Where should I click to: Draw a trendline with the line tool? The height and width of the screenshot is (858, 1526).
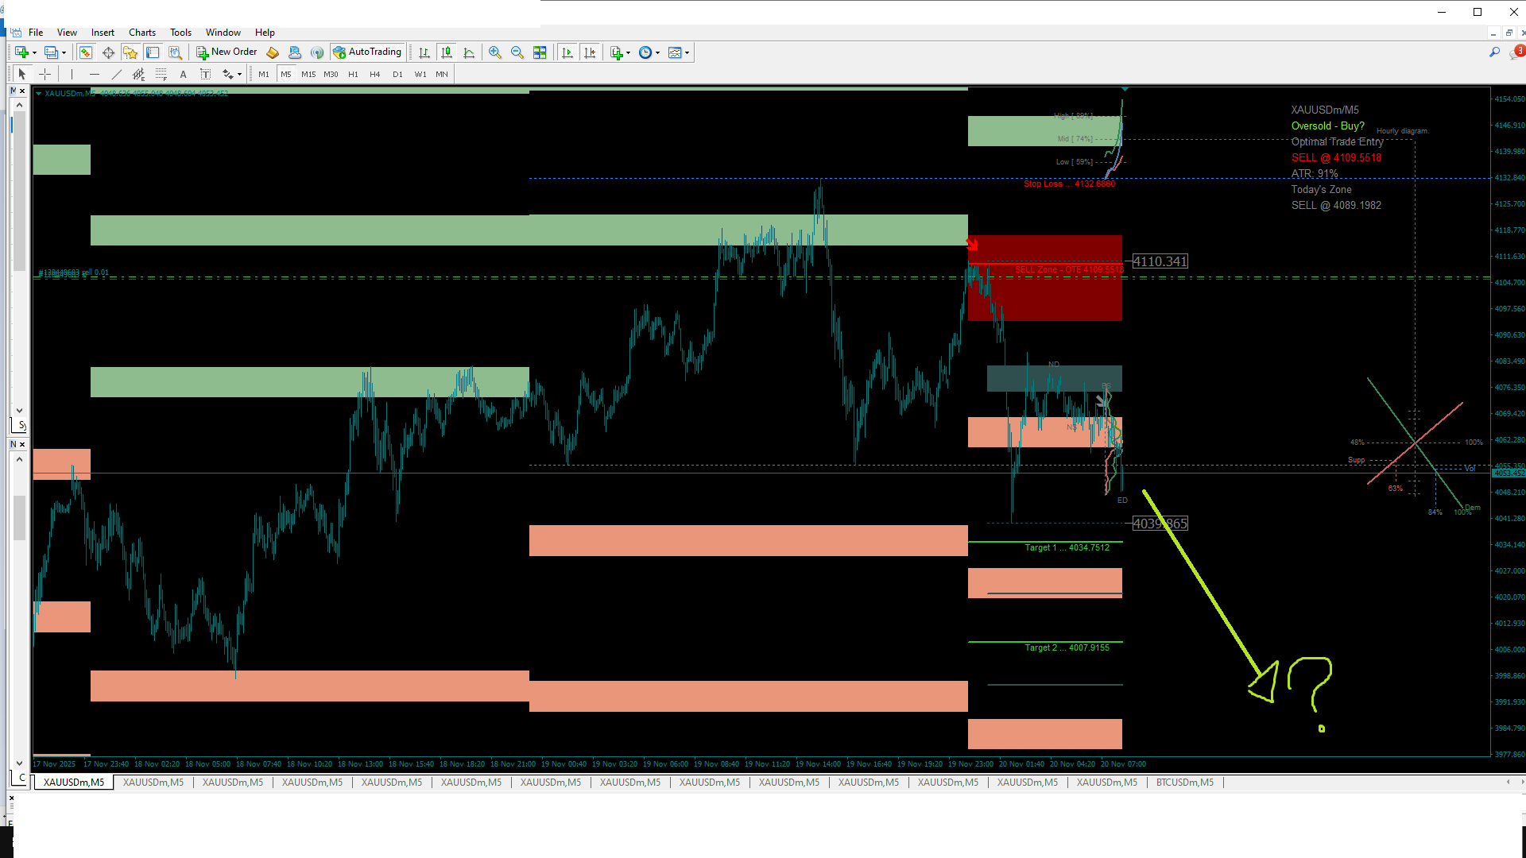117,74
